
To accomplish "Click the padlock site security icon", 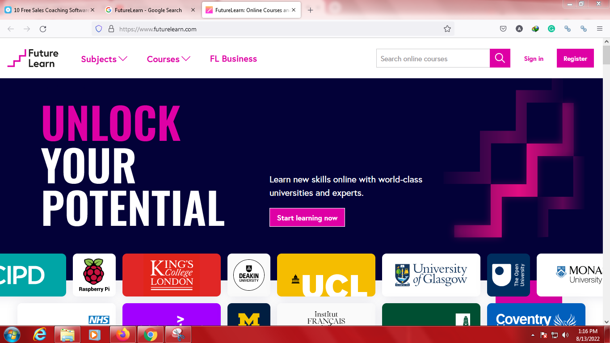I will pyautogui.click(x=111, y=29).
